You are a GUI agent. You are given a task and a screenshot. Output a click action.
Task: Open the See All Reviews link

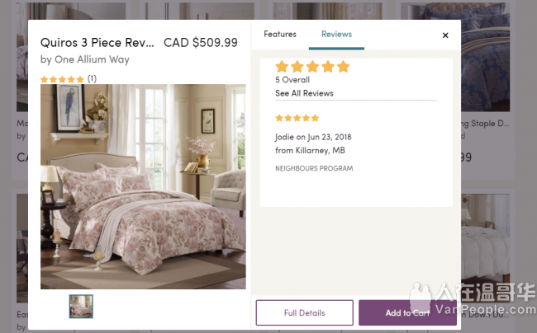click(x=304, y=94)
